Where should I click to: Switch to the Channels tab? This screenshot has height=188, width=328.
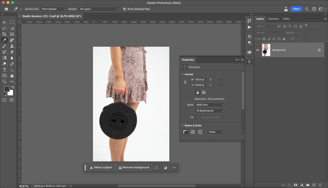coord(273,19)
